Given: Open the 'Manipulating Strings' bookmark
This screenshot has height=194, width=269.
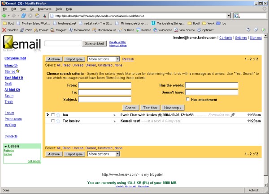Looking at the screenshot, I should click(169, 23).
